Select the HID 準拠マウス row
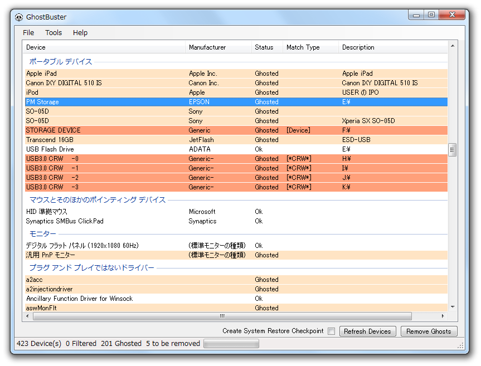Viewport: 481px width, 366px height. [x=236, y=212]
